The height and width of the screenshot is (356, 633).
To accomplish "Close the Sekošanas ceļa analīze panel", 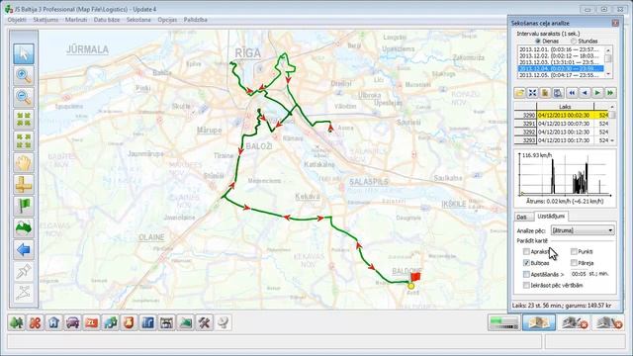I will [615, 23].
